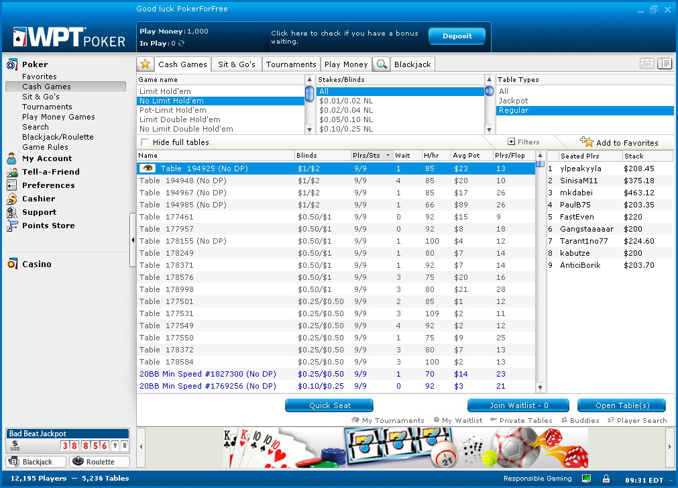Switch to compact list view icon

click(647, 64)
